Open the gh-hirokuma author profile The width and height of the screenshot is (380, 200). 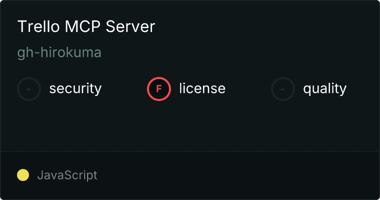pos(59,53)
